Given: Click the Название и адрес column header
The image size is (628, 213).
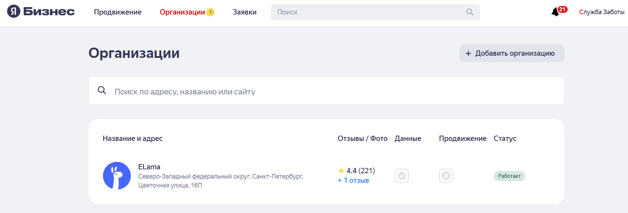Looking at the screenshot, I should click(x=132, y=138).
